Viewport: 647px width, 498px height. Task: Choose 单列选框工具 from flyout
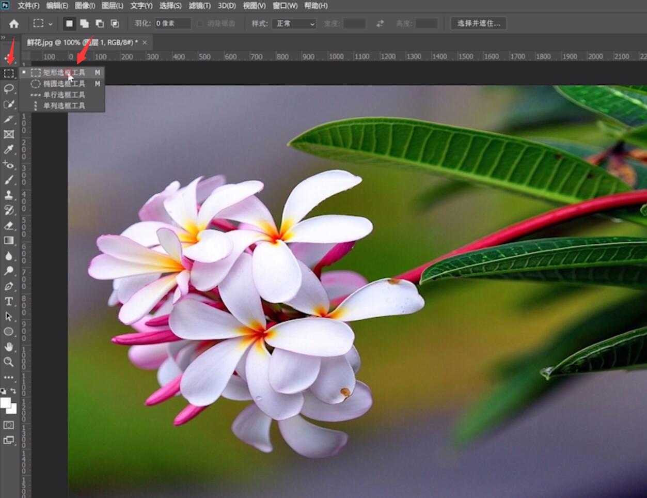(x=62, y=105)
